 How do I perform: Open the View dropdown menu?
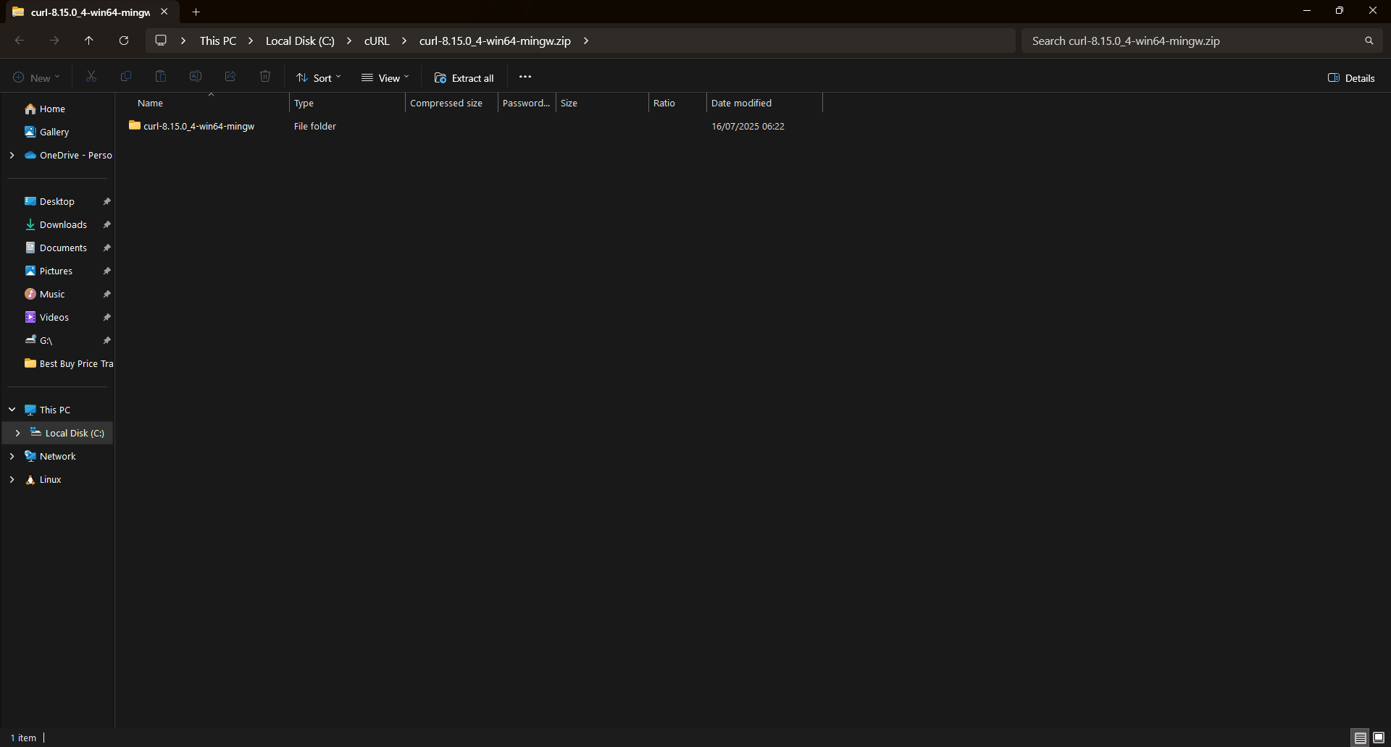(385, 78)
